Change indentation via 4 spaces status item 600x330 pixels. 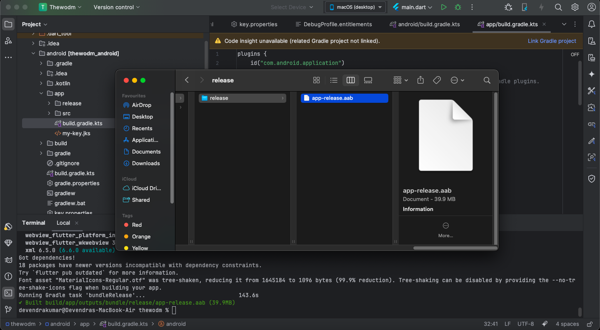click(567, 324)
